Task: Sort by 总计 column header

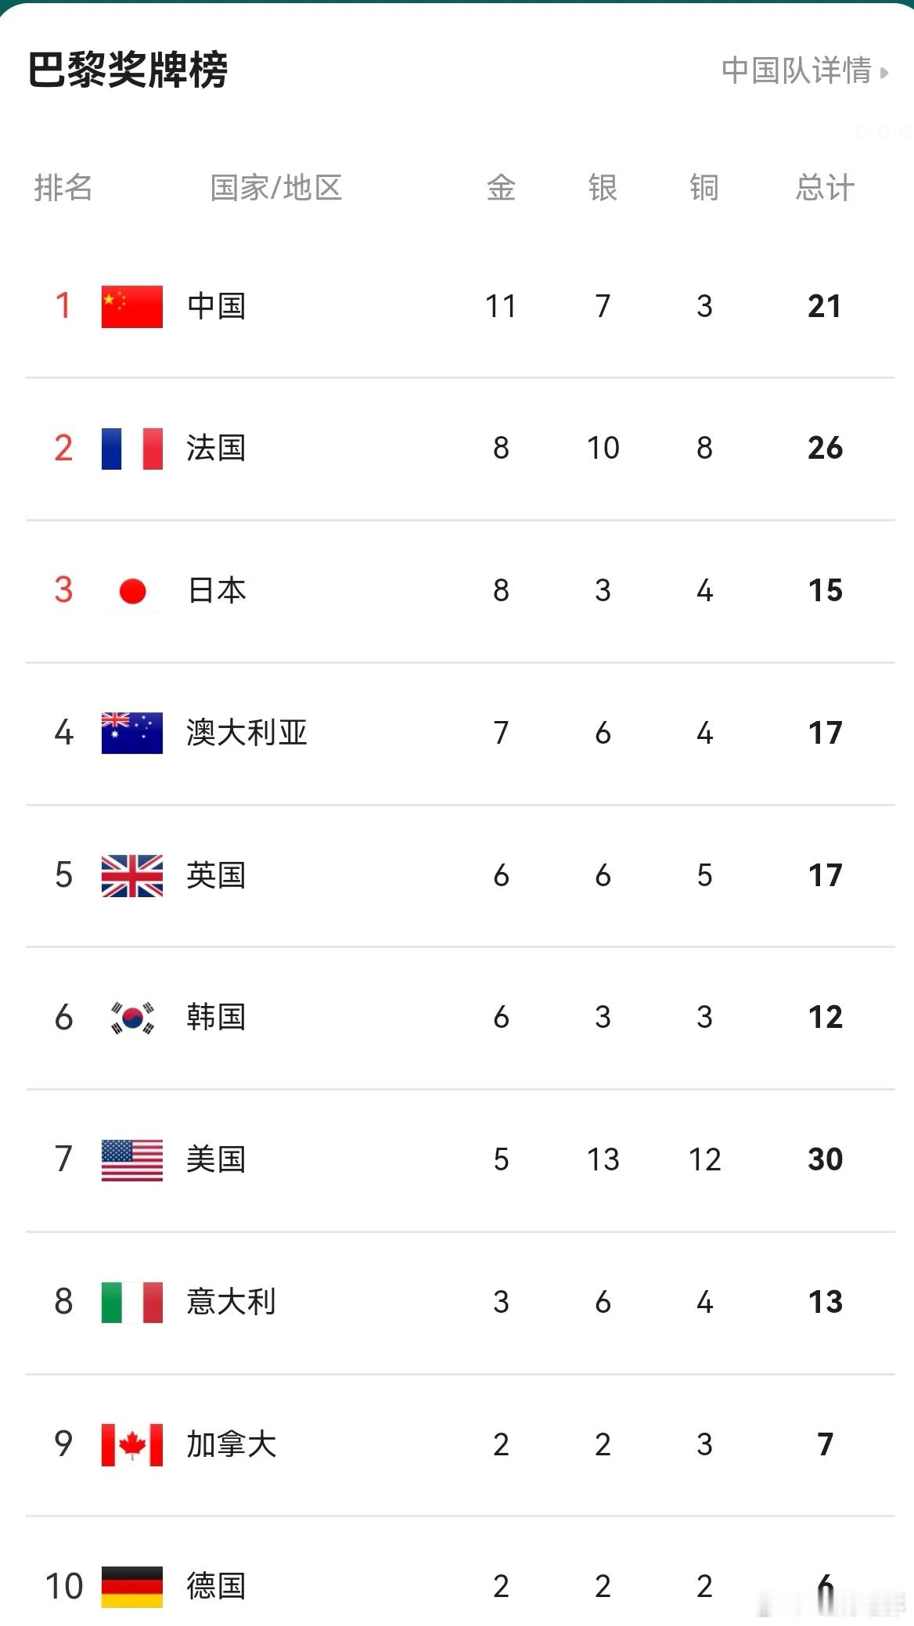Action: point(825,188)
